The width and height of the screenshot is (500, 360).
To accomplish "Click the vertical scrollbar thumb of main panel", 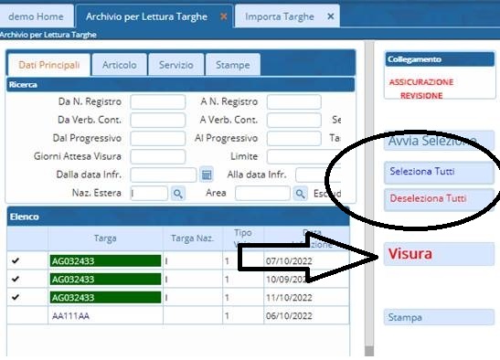I will [369, 351].
